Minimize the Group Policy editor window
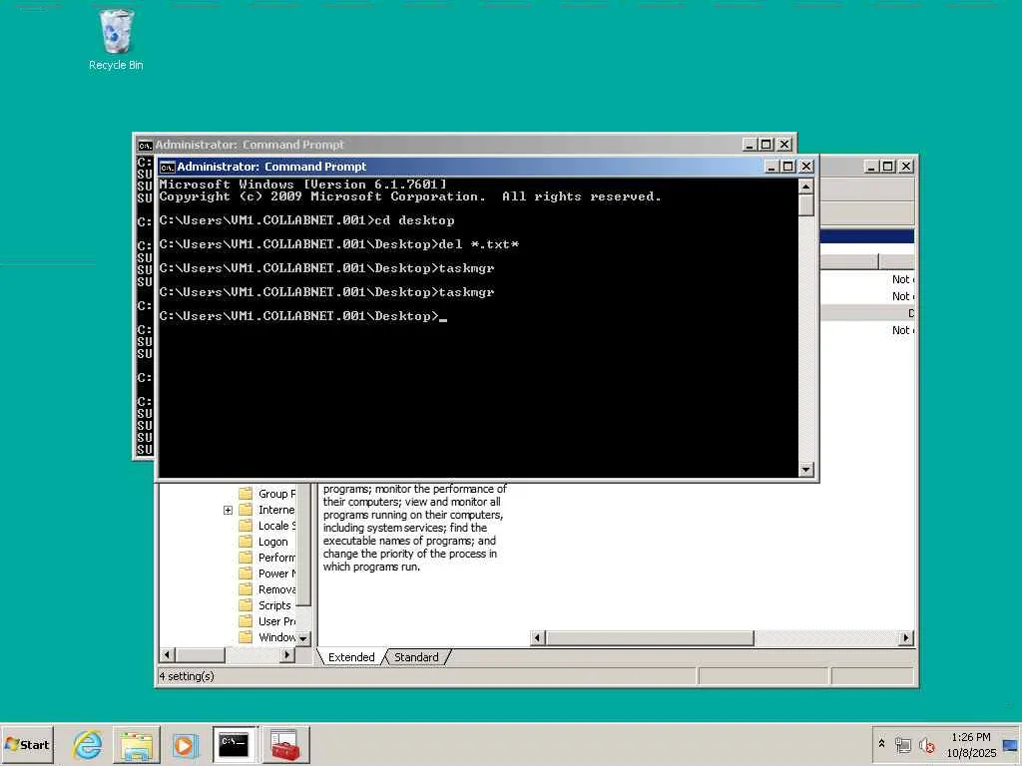Image resolution: width=1022 pixels, height=766 pixels. (870, 167)
